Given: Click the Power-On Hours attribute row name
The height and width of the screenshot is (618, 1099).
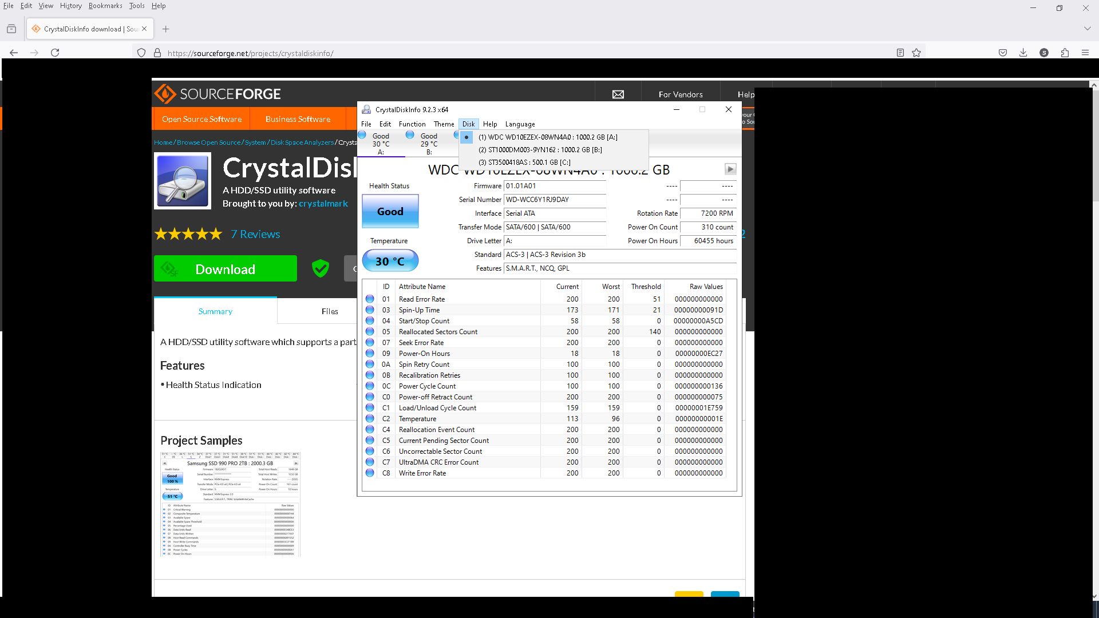Looking at the screenshot, I should coord(424,354).
